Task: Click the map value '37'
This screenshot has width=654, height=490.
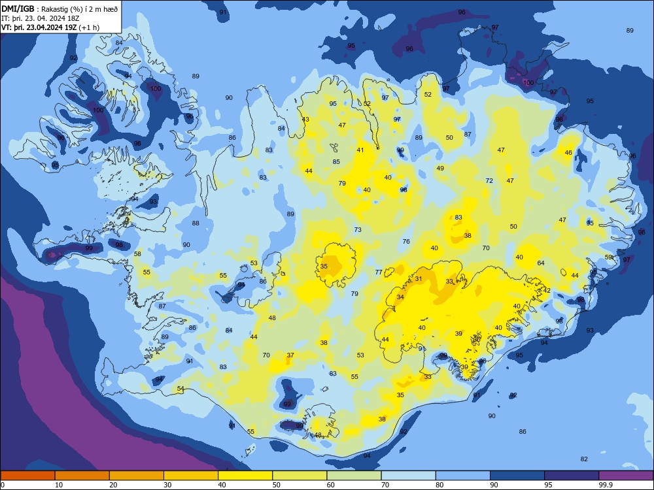Action: (x=291, y=355)
